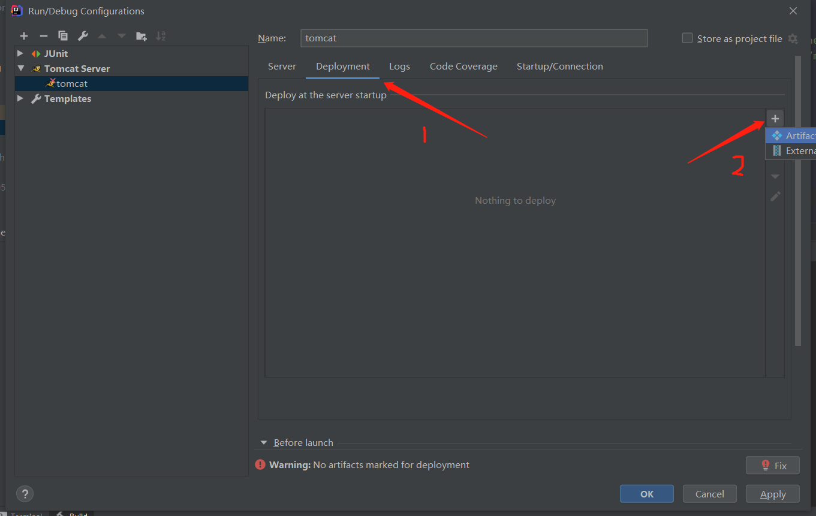This screenshot has height=516, width=816.
Task: Open the Logs tab
Action: [x=399, y=67]
